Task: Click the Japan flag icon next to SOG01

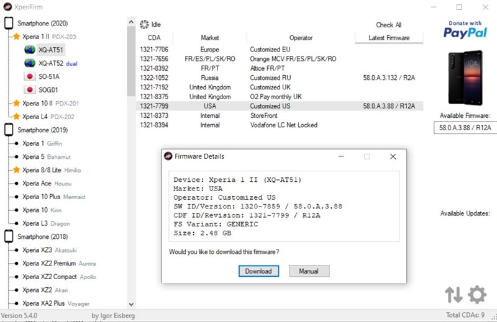Action: tap(30, 89)
